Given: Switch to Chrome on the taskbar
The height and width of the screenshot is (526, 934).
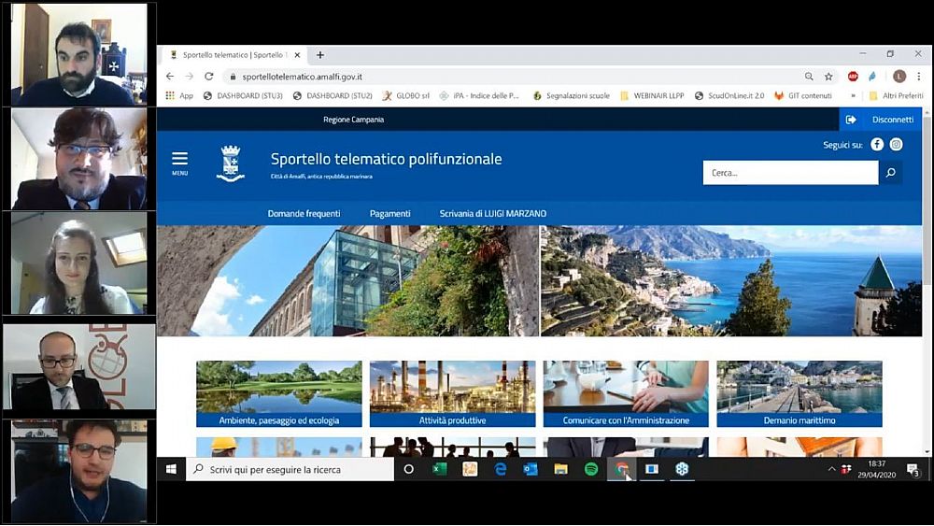Looking at the screenshot, I should 621,469.
